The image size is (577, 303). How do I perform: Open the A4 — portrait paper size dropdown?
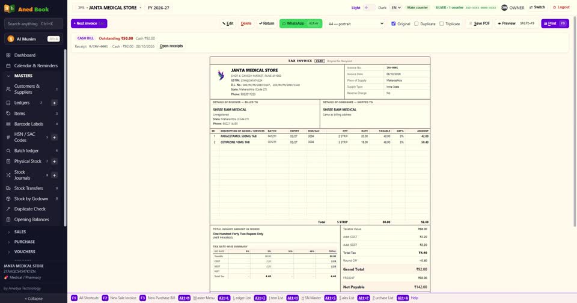click(355, 23)
